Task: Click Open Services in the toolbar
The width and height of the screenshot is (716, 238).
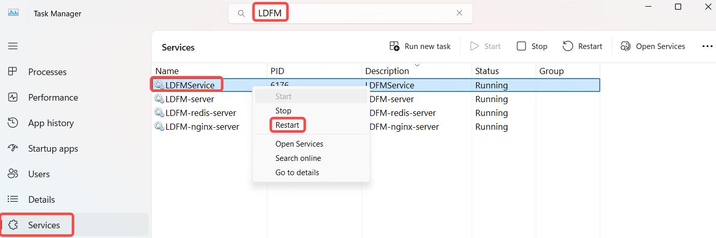Action: point(653,46)
